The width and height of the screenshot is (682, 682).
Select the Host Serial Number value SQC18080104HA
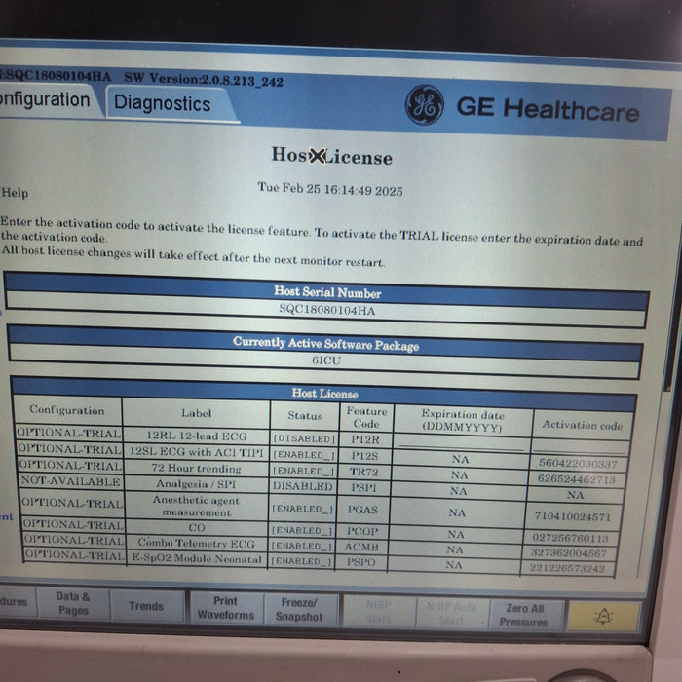coord(326,311)
